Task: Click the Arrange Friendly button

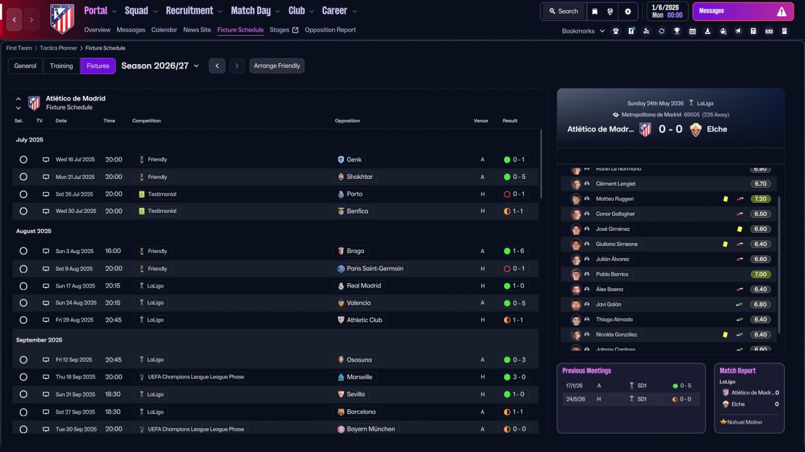Action: click(277, 66)
